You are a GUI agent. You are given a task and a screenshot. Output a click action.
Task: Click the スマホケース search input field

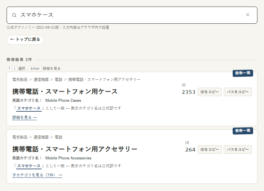(132, 15)
